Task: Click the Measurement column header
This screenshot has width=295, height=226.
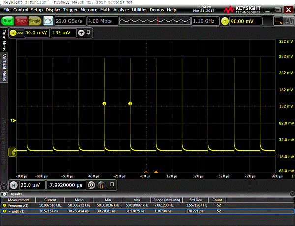Action: [x=19, y=200]
